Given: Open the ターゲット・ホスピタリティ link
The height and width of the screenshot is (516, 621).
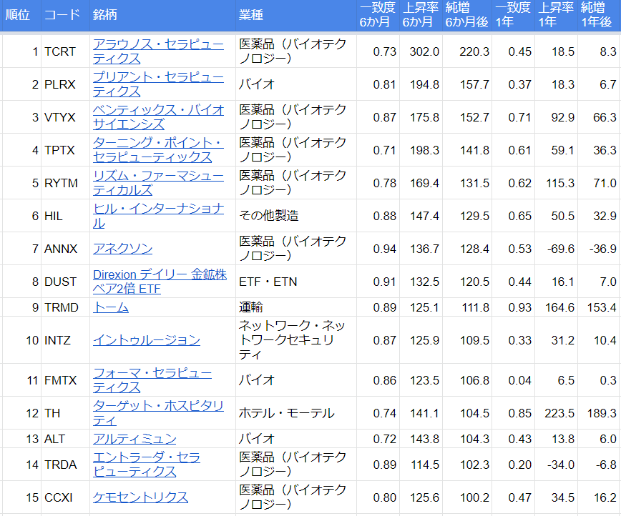Looking at the screenshot, I should pos(158,412).
